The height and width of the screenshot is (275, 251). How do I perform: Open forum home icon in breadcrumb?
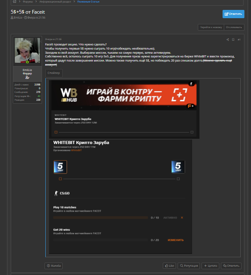click(14, 2)
